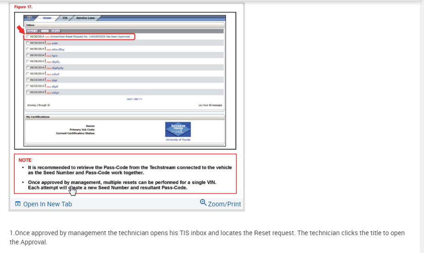Click the Select All button in Inbox
424x253 pixels.
point(32,31)
